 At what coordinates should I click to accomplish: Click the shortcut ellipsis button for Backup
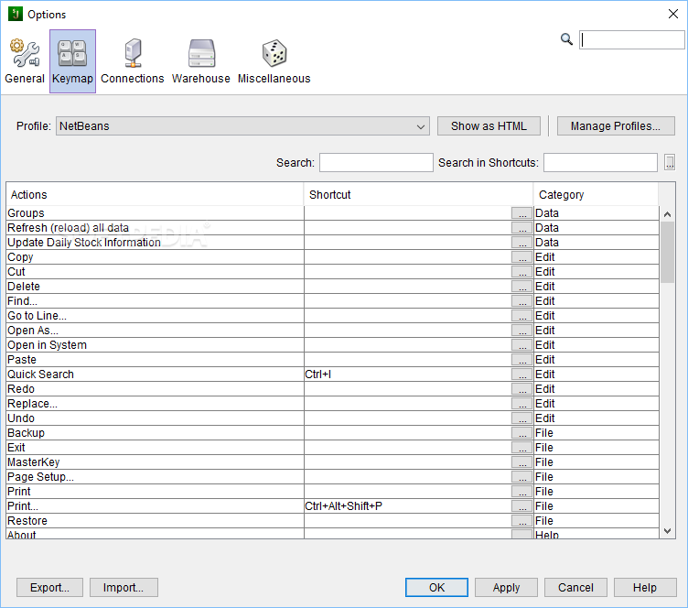521,433
